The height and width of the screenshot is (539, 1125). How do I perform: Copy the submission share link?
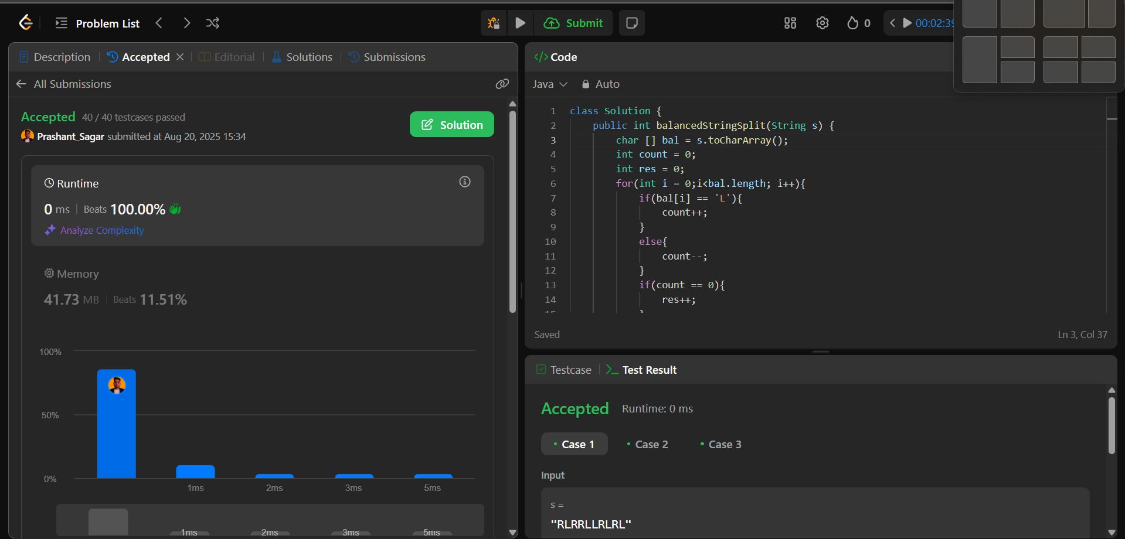pos(502,84)
